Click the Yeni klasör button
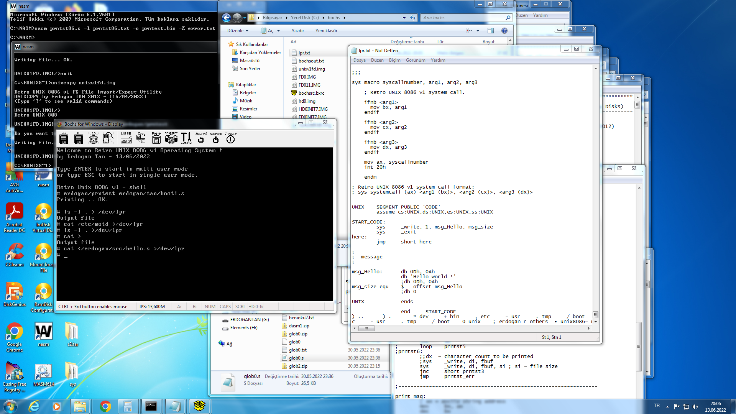 [326, 31]
